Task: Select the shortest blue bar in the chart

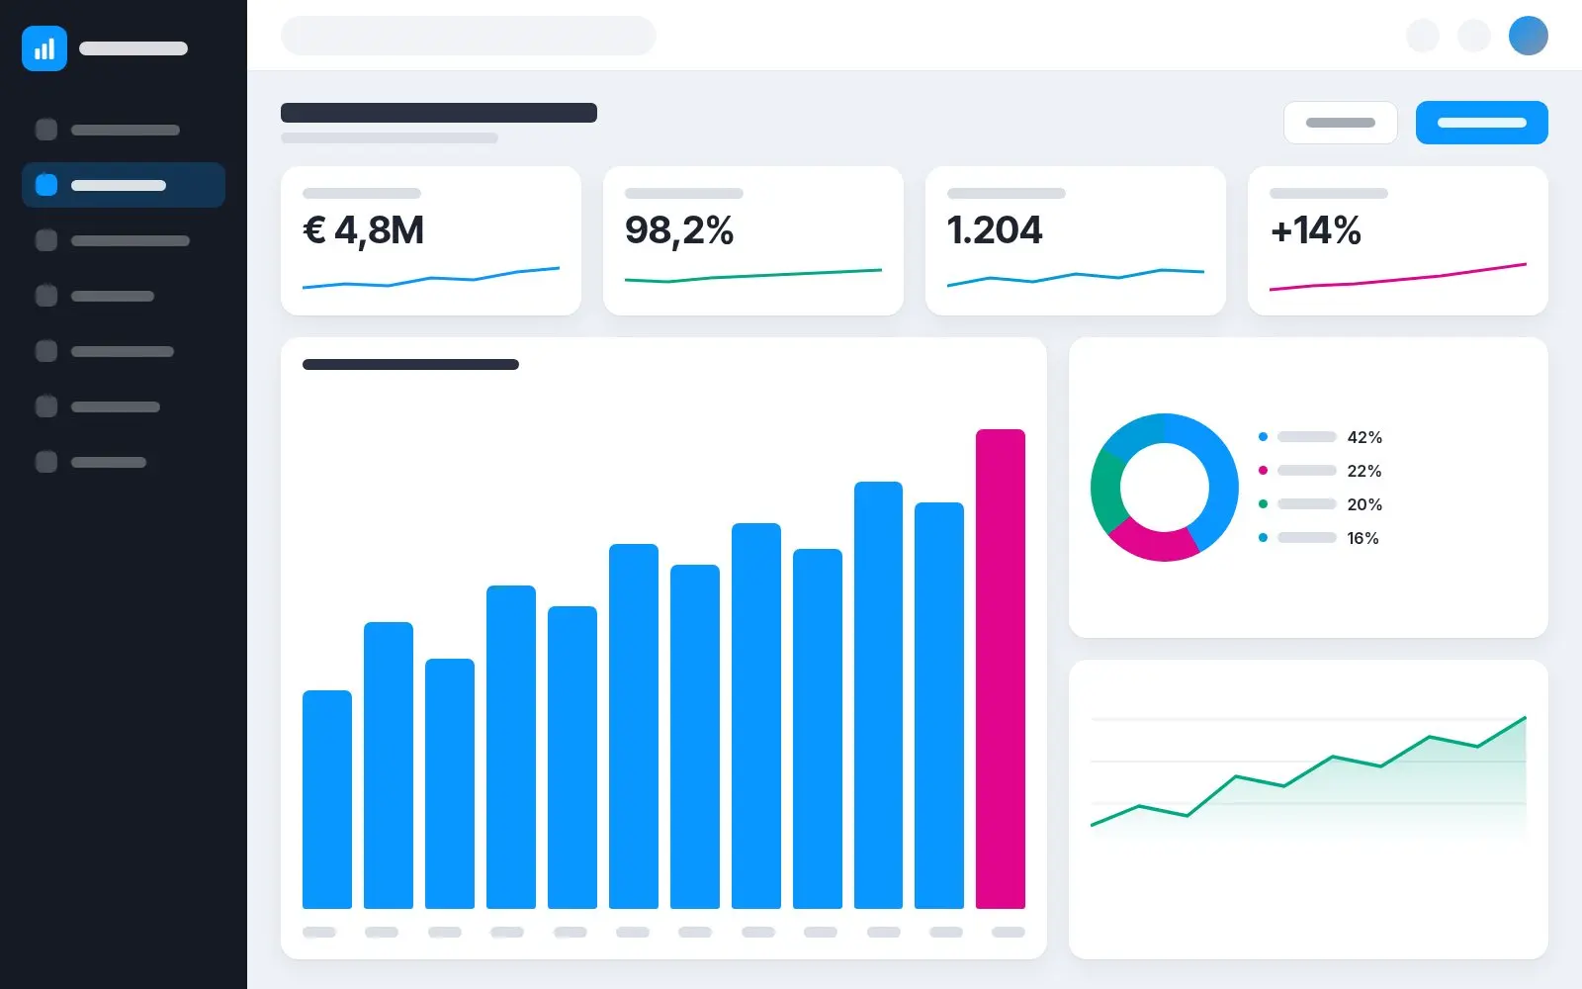Action: click(327, 799)
